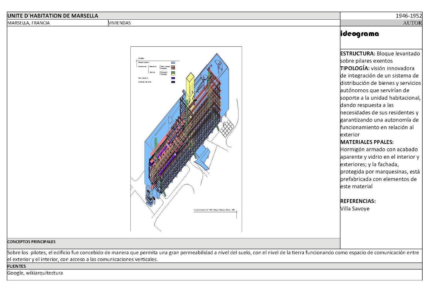Select the date range '1946-1952'
425x300 pixels.
pyautogui.click(x=409, y=16)
